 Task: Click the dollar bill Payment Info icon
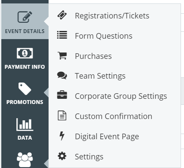(25, 53)
